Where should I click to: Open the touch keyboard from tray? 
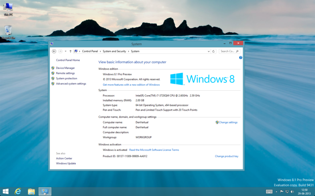click(269, 192)
